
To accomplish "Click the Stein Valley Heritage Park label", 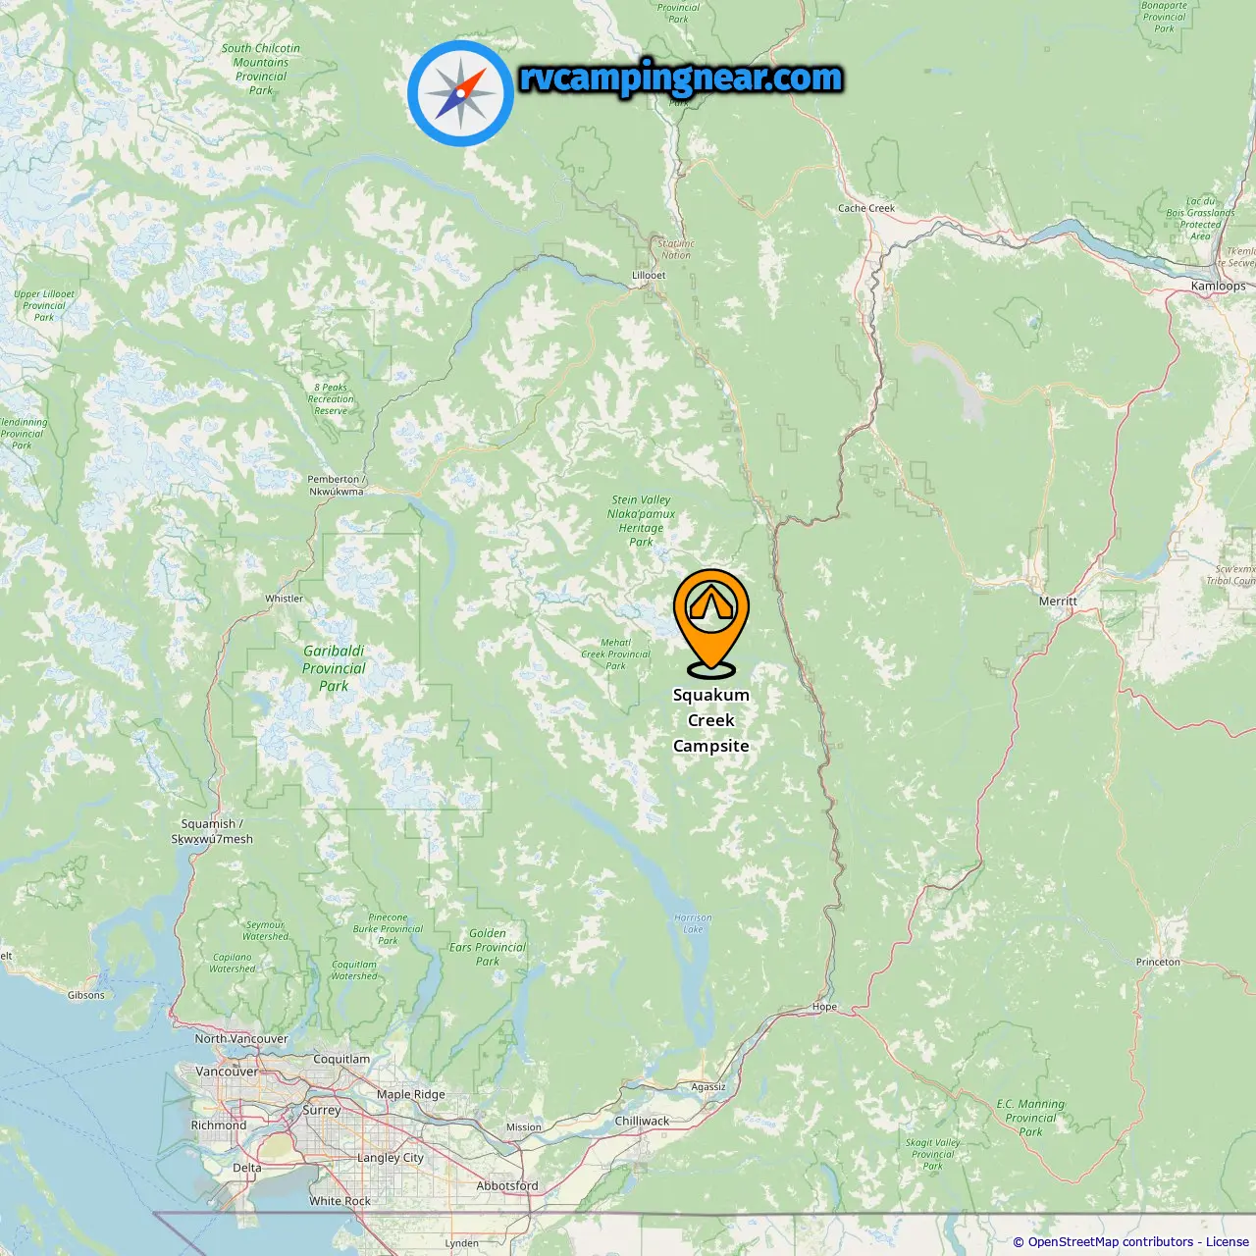I will tap(642, 520).
